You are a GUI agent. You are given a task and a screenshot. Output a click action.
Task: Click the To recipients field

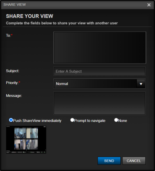[x=100, y=48]
